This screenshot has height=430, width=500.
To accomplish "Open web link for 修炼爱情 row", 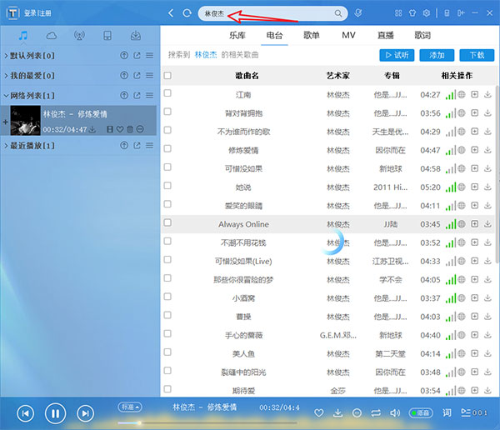I will pyautogui.click(x=462, y=150).
